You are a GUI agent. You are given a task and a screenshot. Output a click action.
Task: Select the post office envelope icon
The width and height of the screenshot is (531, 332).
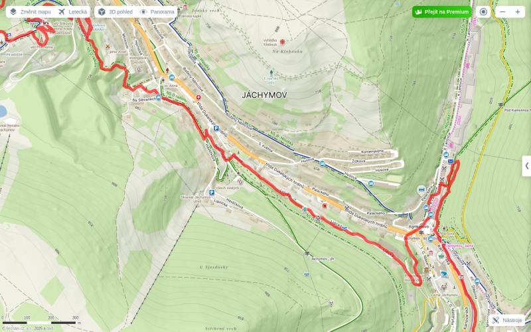click(x=451, y=161)
